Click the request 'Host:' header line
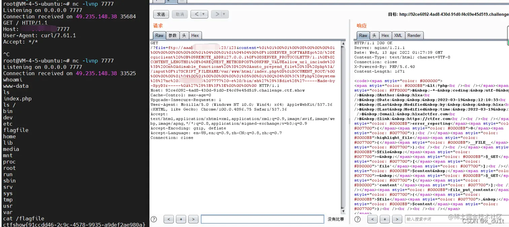Image resolution: width=509 pixels, height=227 pixels. tap(227, 90)
